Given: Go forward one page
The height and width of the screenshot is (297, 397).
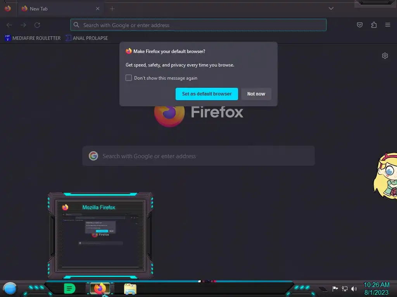Looking at the screenshot, I should [23, 25].
